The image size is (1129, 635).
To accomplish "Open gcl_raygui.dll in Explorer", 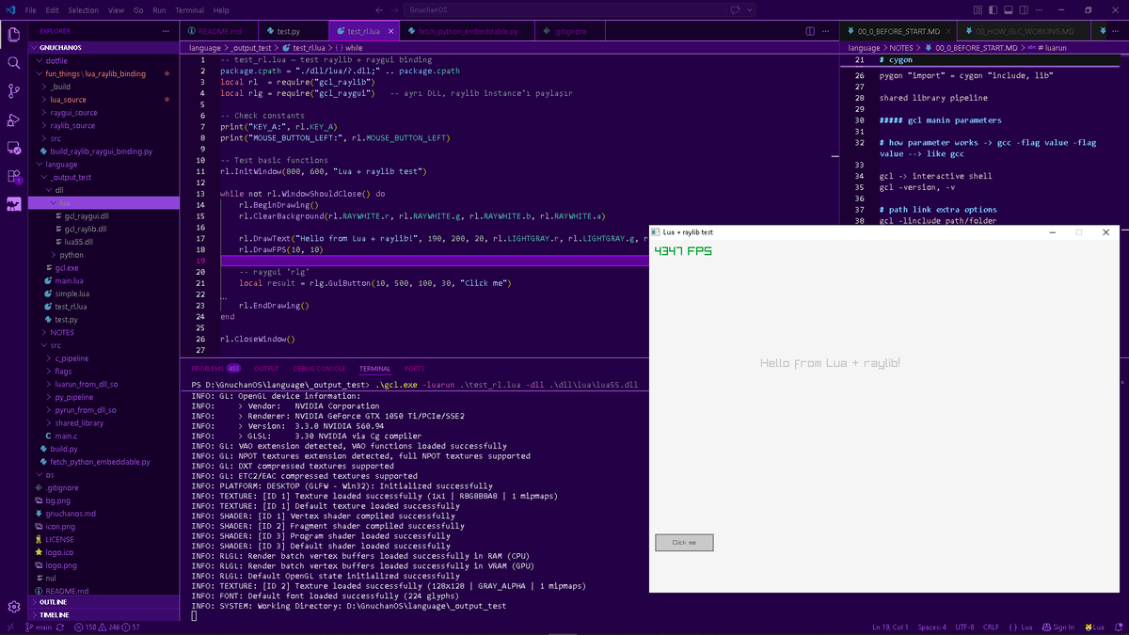I will 103,215.
